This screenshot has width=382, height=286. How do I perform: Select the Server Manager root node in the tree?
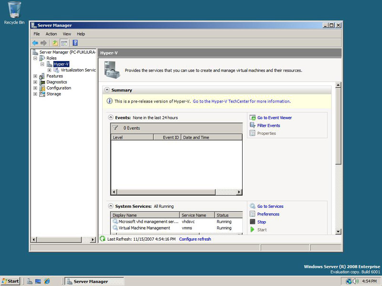coord(67,52)
